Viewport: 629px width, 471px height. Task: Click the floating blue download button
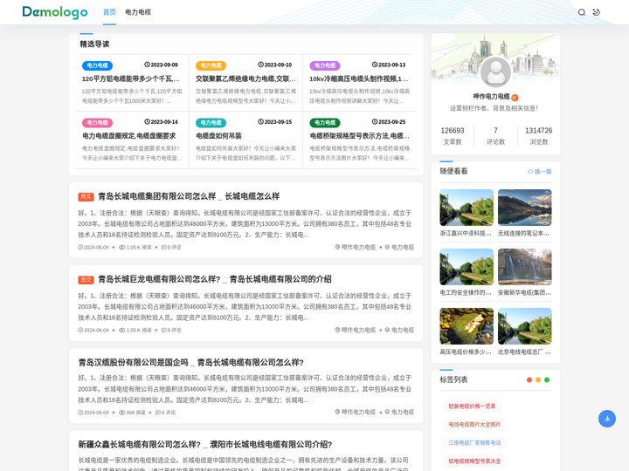pos(607,419)
